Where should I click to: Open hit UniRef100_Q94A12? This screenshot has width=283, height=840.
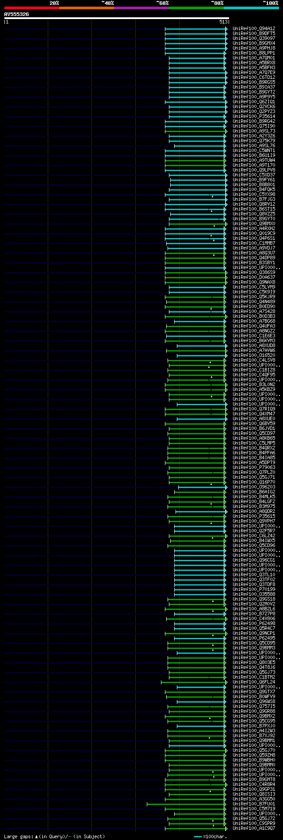[x=254, y=29]
